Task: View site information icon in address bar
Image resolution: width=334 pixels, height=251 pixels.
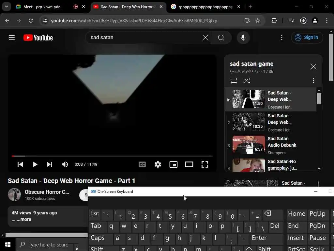Action: click(44, 21)
